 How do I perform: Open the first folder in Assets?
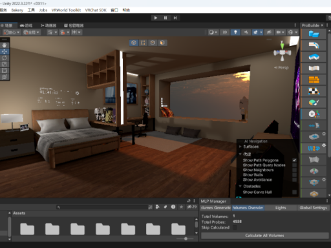[27, 229]
